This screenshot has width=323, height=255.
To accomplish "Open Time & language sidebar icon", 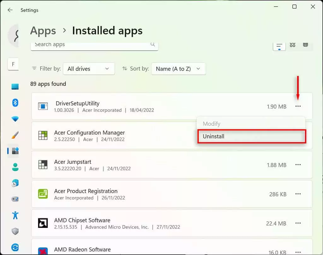I will tap(15, 183).
